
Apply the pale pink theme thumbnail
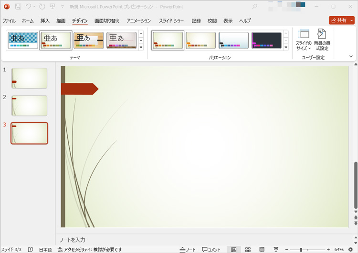click(121, 40)
